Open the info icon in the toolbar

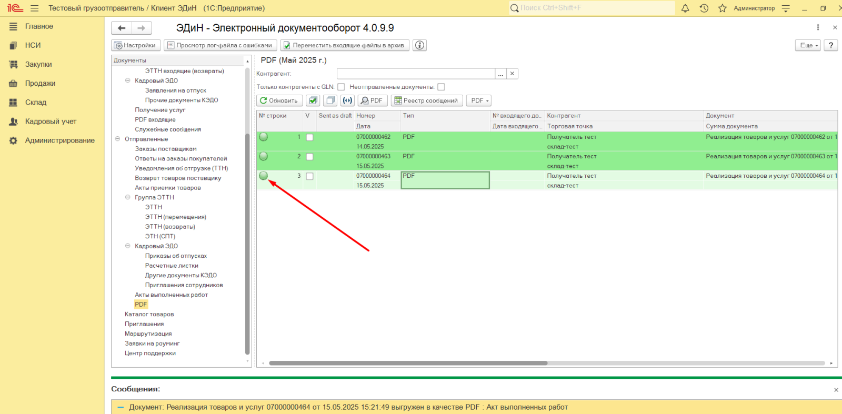(419, 45)
